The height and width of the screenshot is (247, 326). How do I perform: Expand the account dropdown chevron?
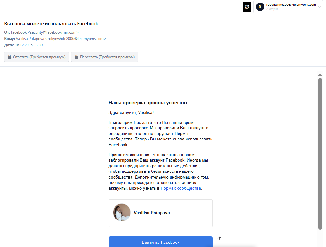(319, 7)
